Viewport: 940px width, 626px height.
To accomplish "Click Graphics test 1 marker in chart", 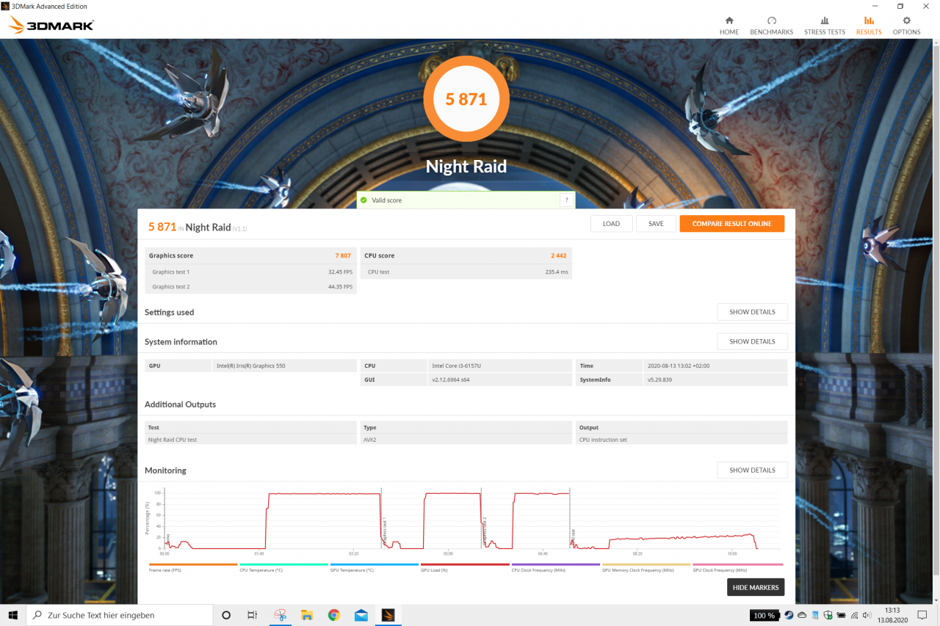I will click(x=384, y=531).
